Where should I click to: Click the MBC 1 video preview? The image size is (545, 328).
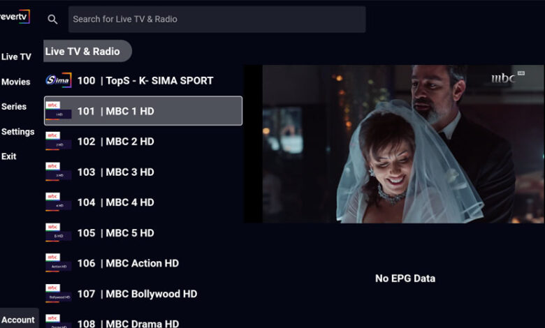[x=393, y=144]
